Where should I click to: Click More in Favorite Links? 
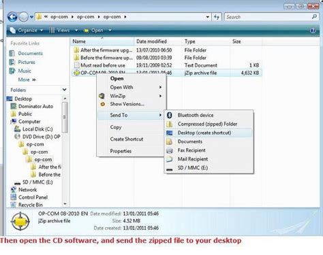27,80
